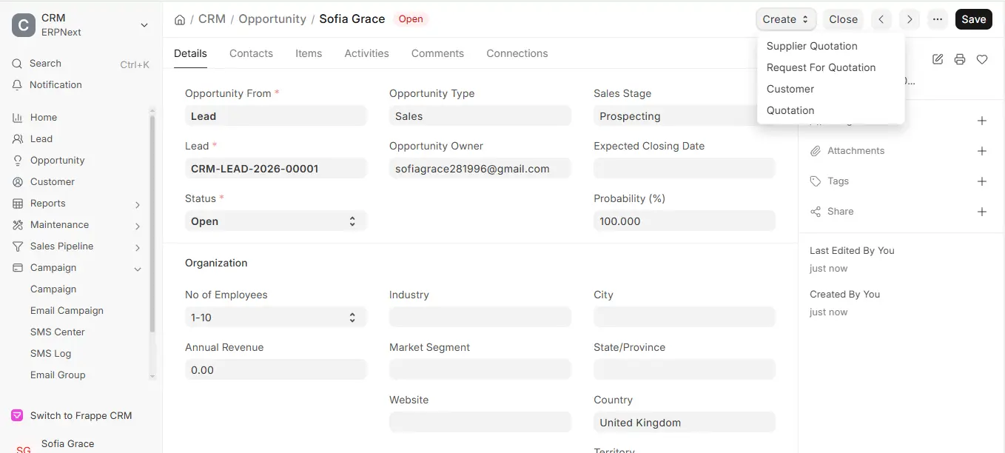The width and height of the screenshot is (1005, 453).
Task: Click the Reports table icon
Action: tap(18, 204)
